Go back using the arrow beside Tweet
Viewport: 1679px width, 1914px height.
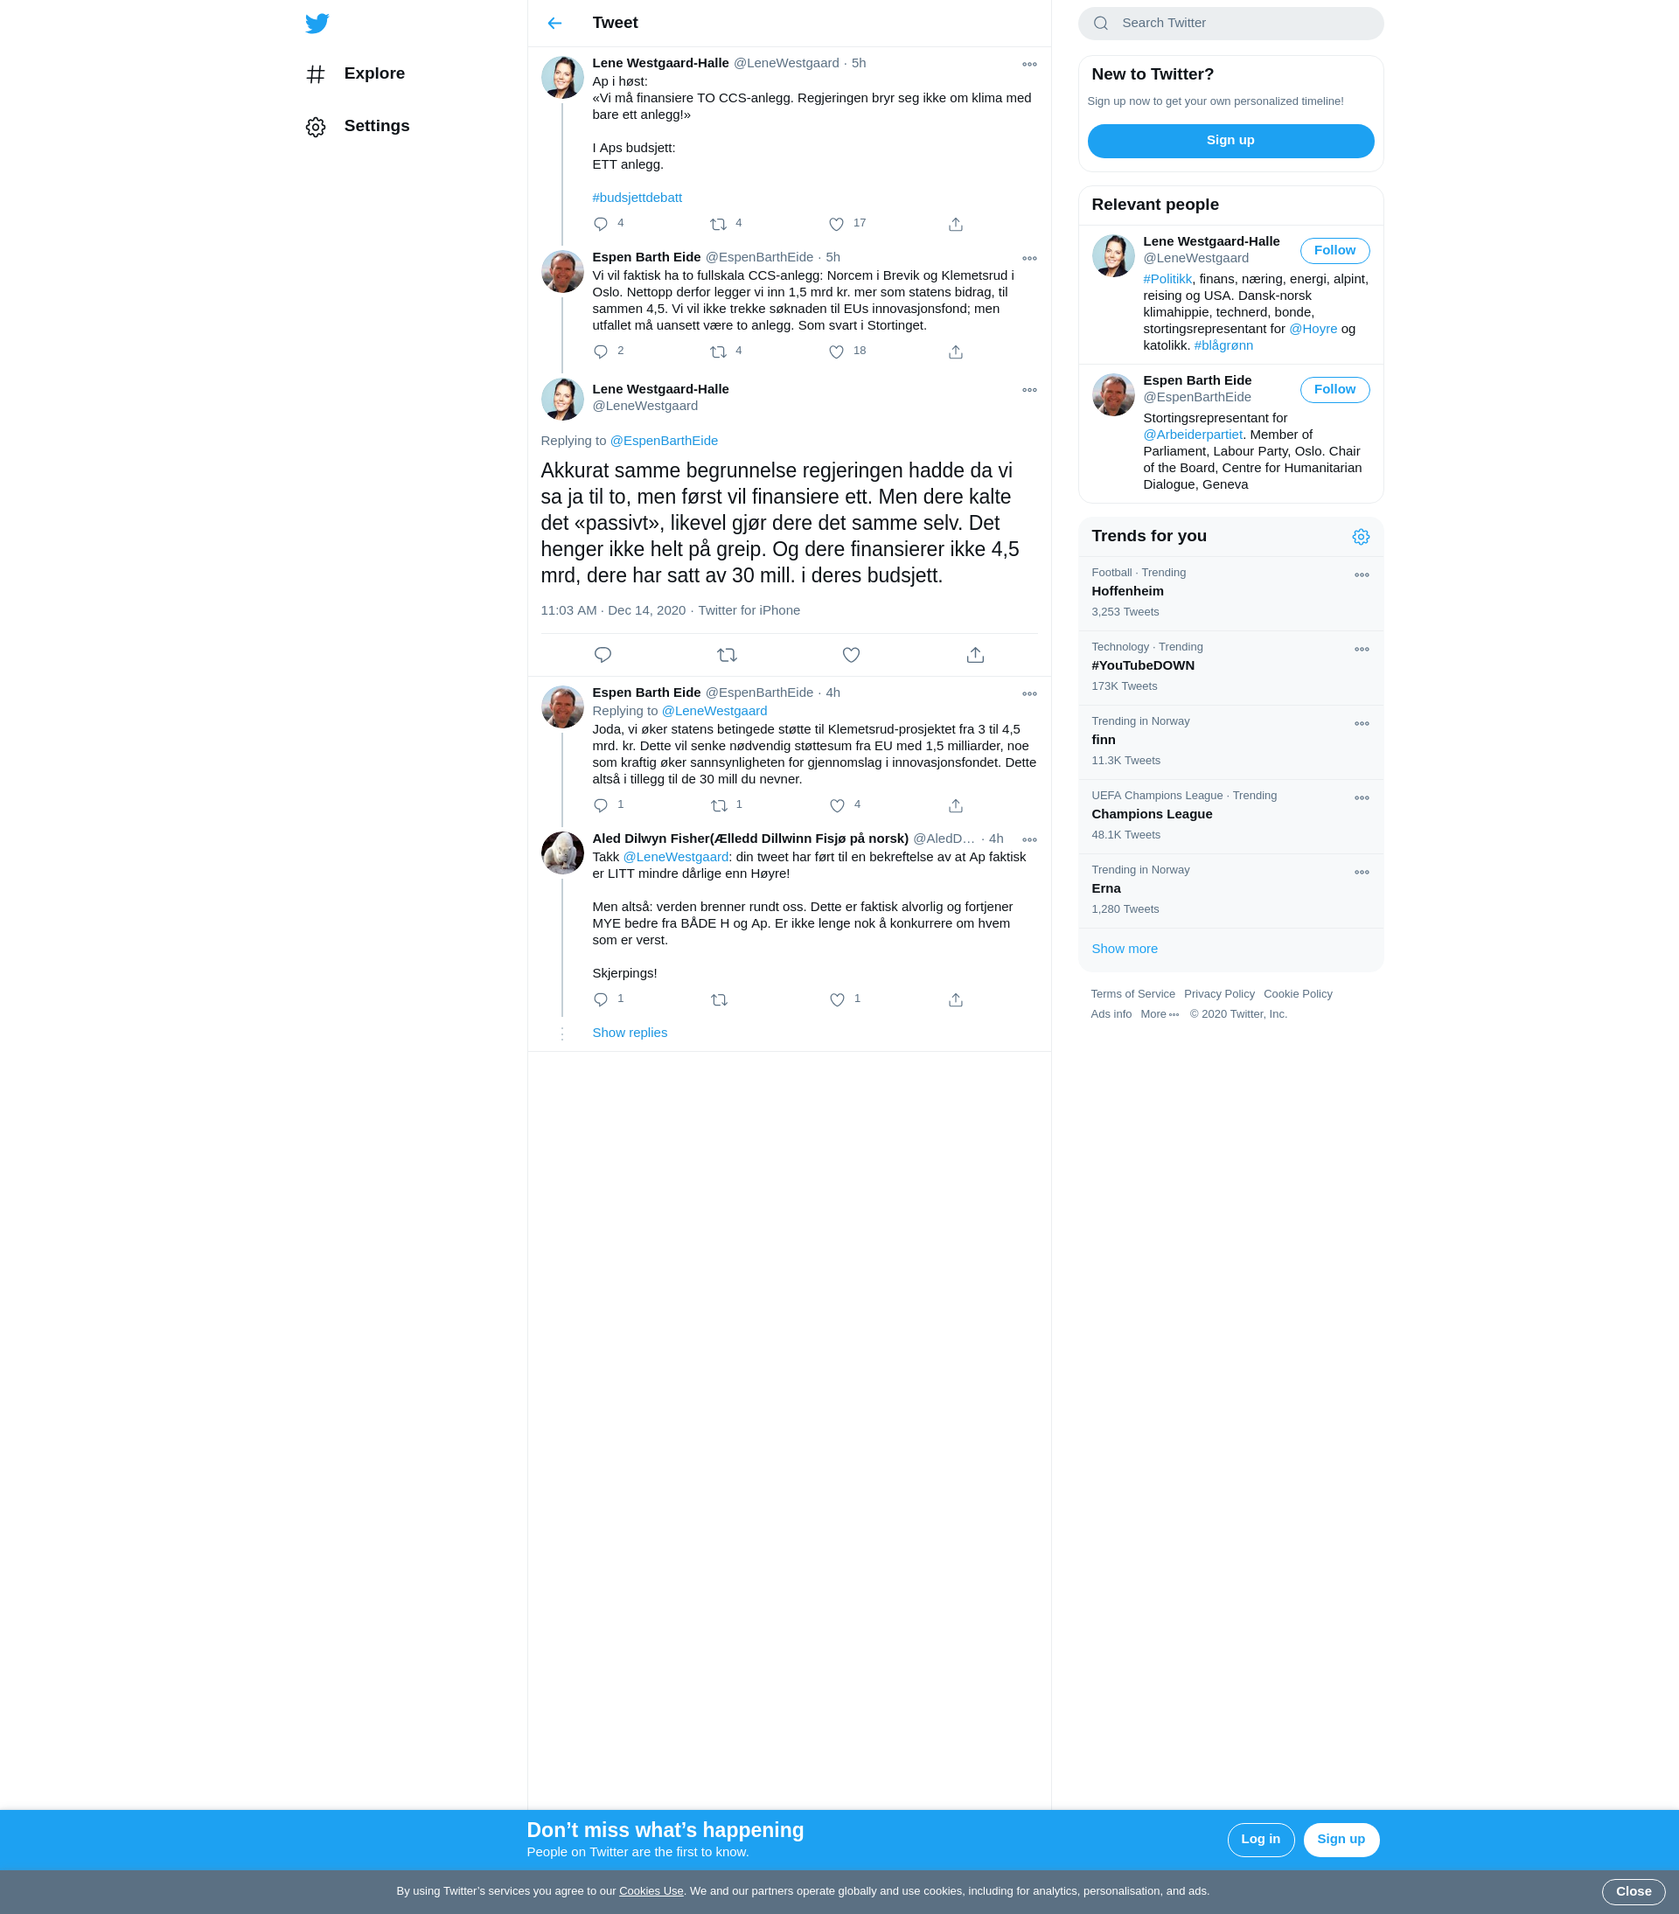coord(554,24)
